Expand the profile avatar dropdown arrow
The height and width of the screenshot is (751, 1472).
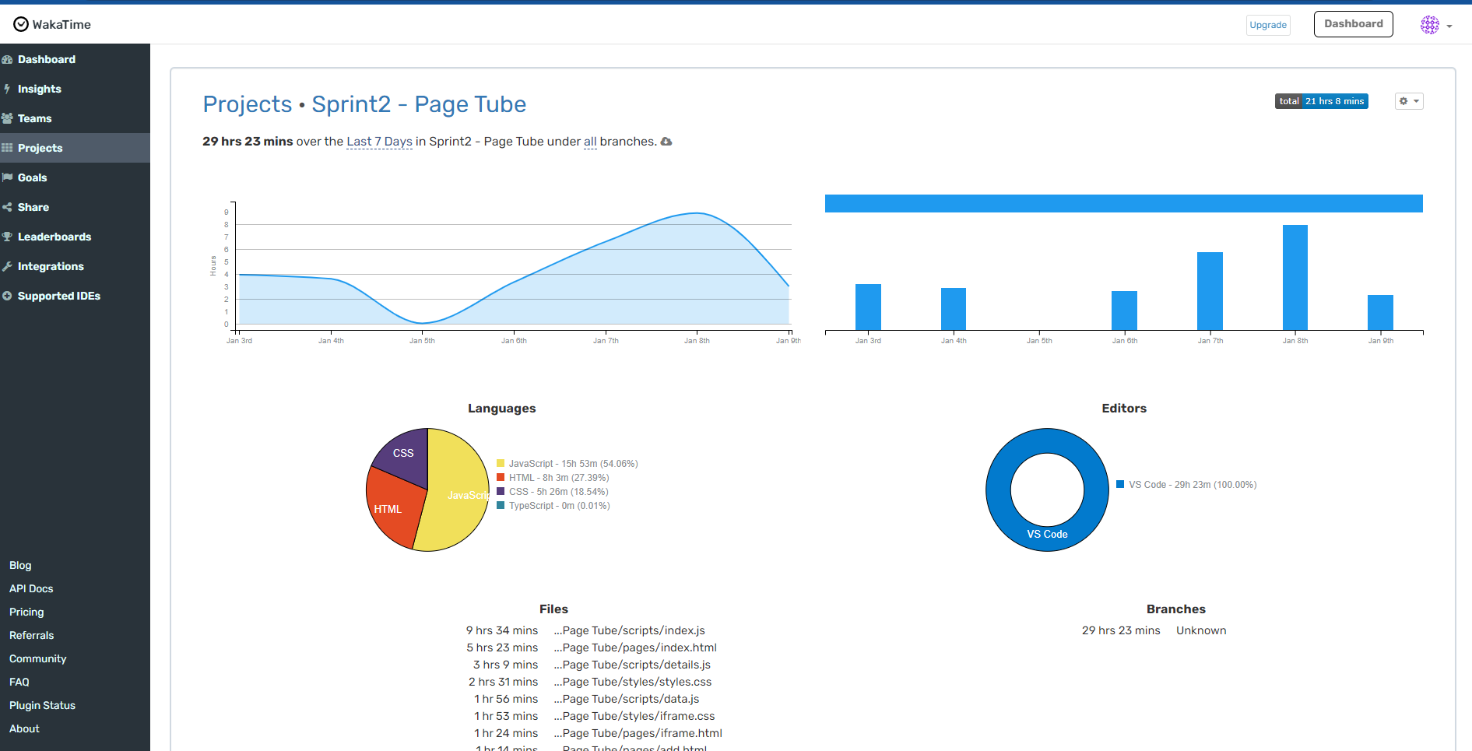tap(1449, 24)
